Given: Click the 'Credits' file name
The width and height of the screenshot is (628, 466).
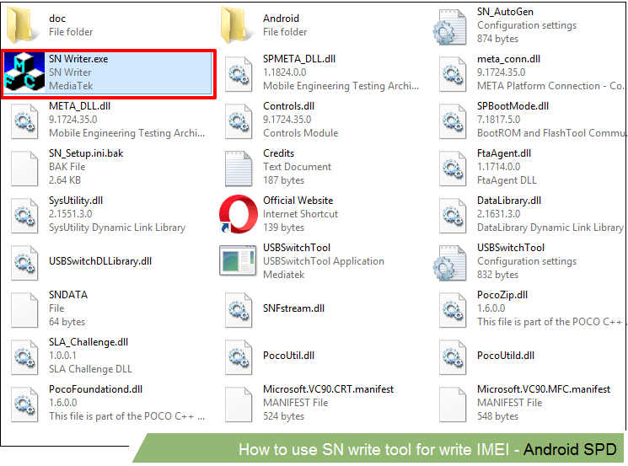Looking at the screenshot, I should [279, 153].
